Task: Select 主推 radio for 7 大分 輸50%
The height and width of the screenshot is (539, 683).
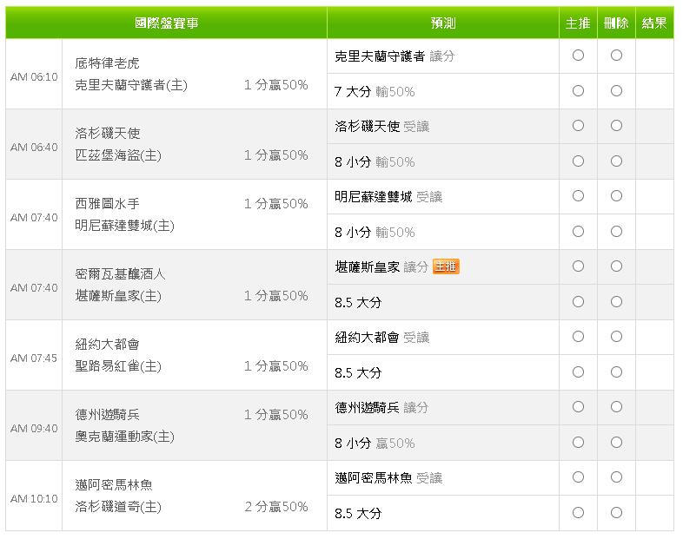Action: 578,91
